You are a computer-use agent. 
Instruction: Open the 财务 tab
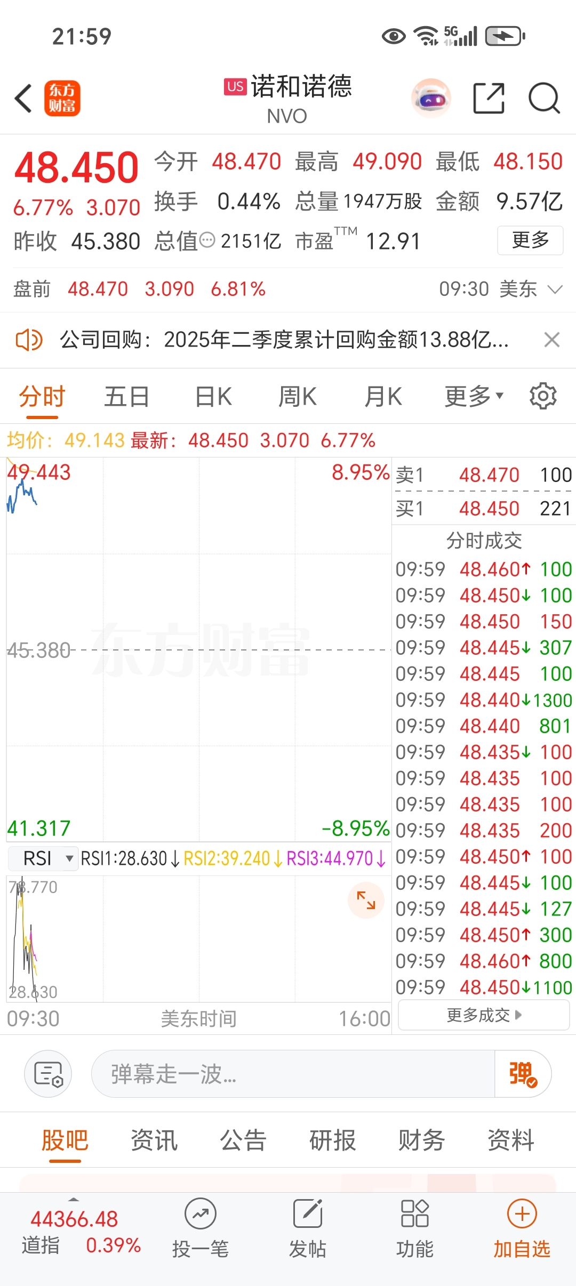click(x=422, y=1140)
